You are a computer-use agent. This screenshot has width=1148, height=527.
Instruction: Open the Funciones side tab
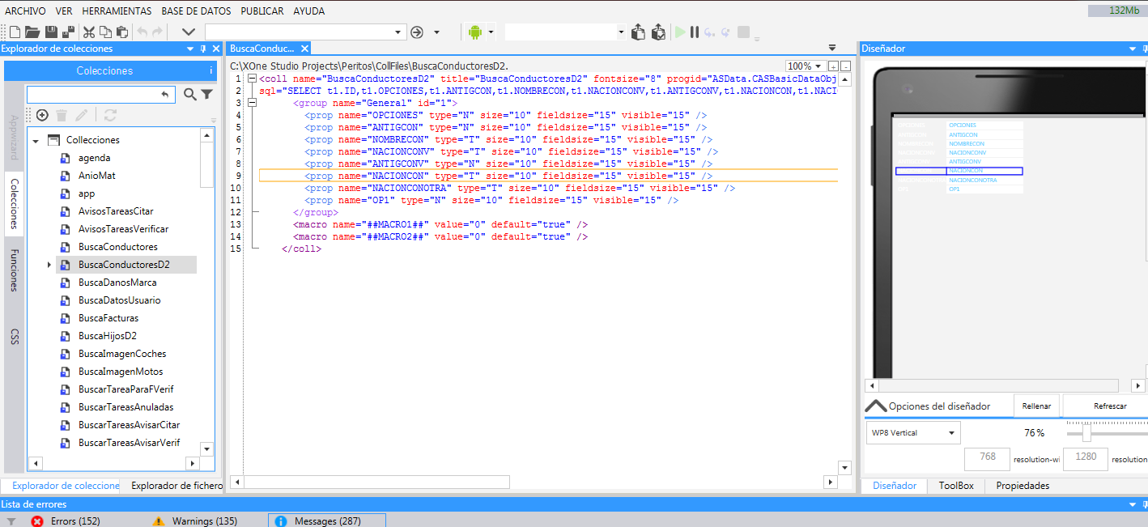[x=14, y=270]
